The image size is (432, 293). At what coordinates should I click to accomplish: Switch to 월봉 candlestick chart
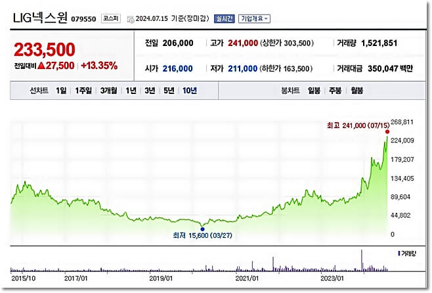tap(356, 91)
